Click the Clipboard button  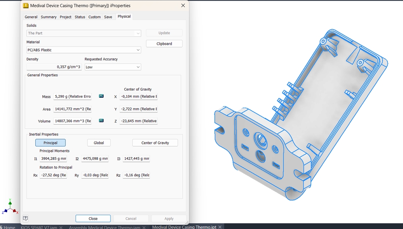164,44
